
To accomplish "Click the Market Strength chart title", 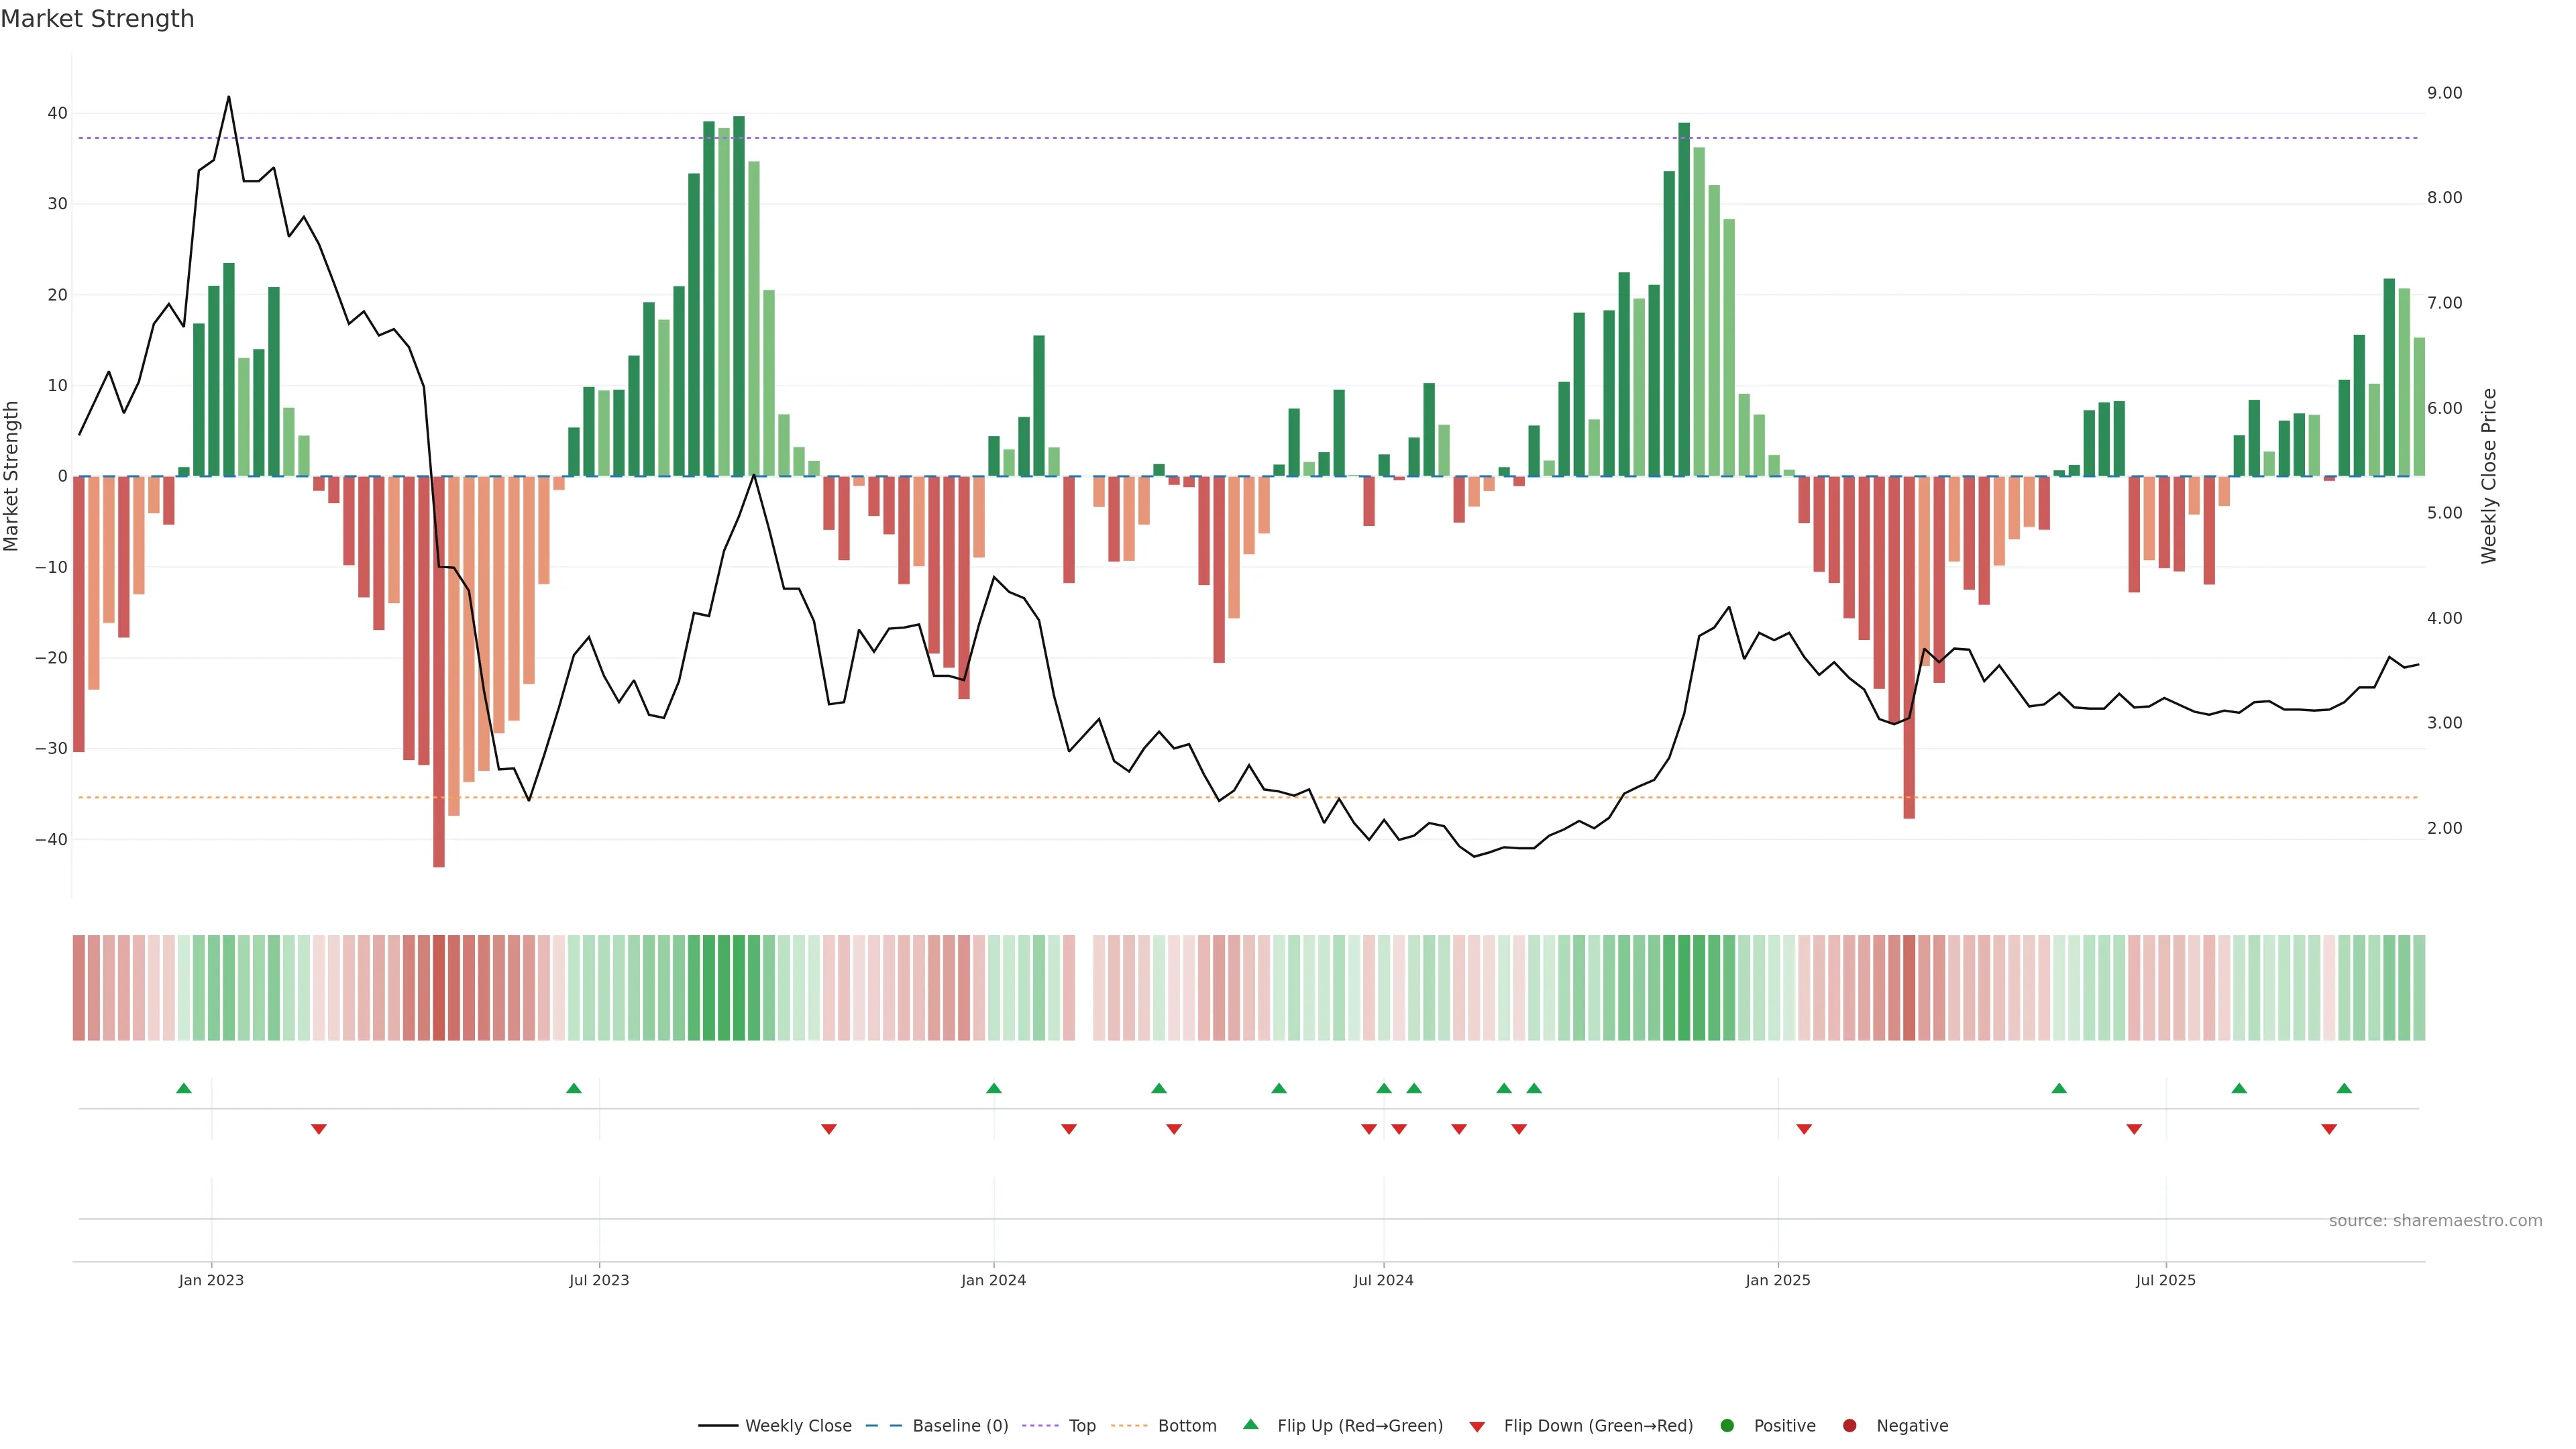I will (x=97, y=19).
